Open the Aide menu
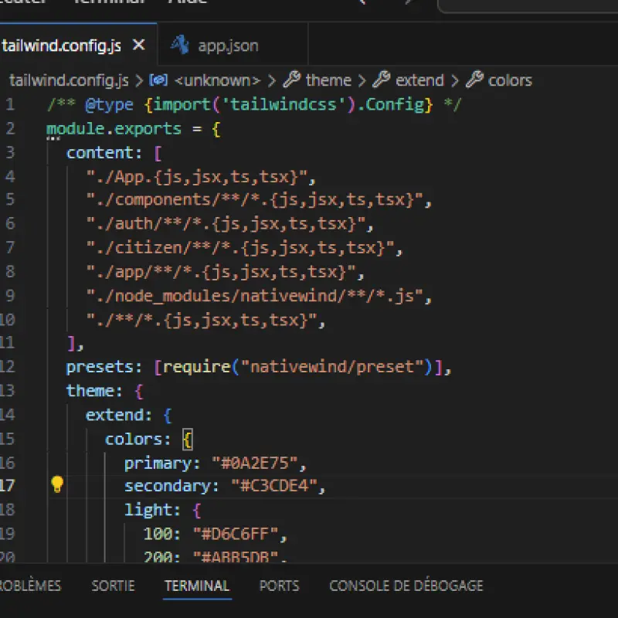 186,4
